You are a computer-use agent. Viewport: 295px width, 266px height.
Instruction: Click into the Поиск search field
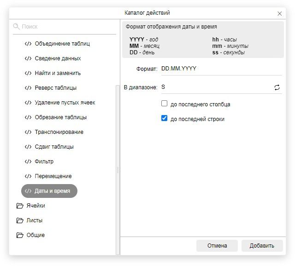pos(67,27)
